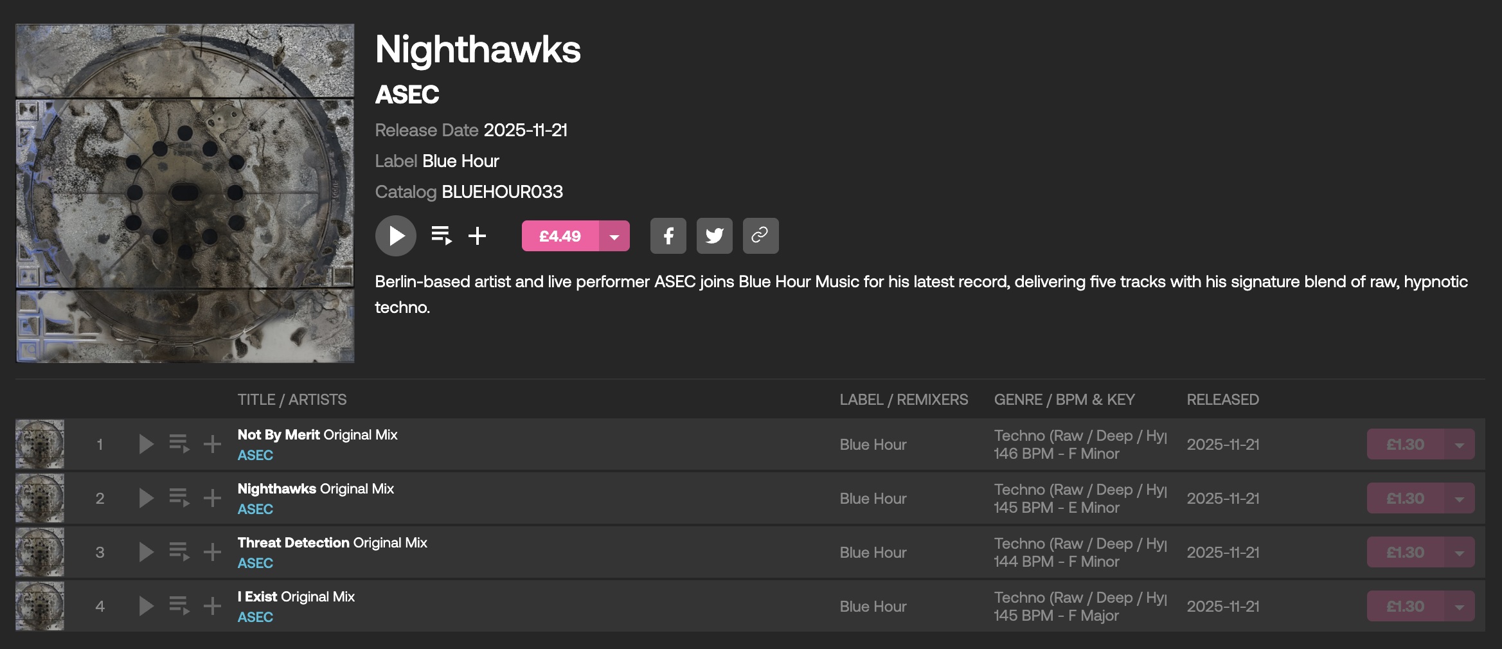Queue the Threat Detection track

click(179, 552)
